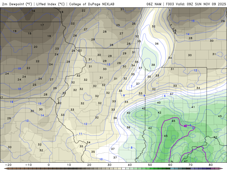Click the black '17' dewpoint value
Screen dimensions: 227x170
coord(42,25)
